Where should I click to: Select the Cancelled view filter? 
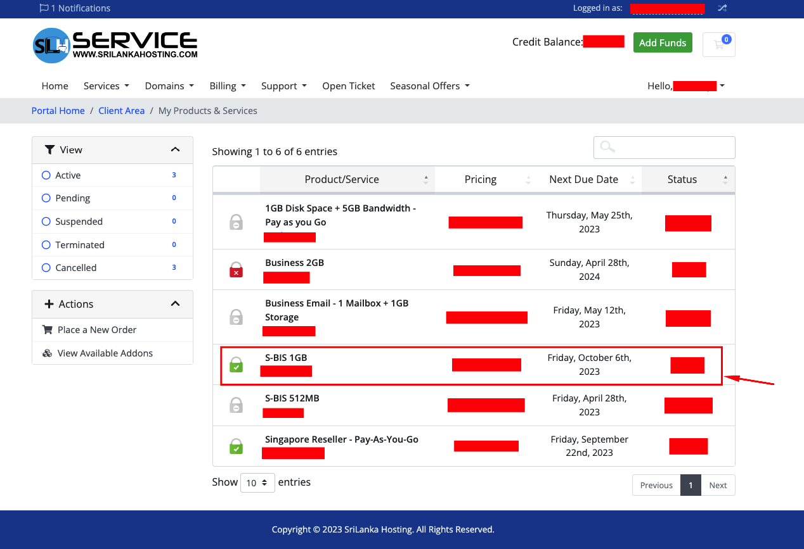click(x=75, y=268)
